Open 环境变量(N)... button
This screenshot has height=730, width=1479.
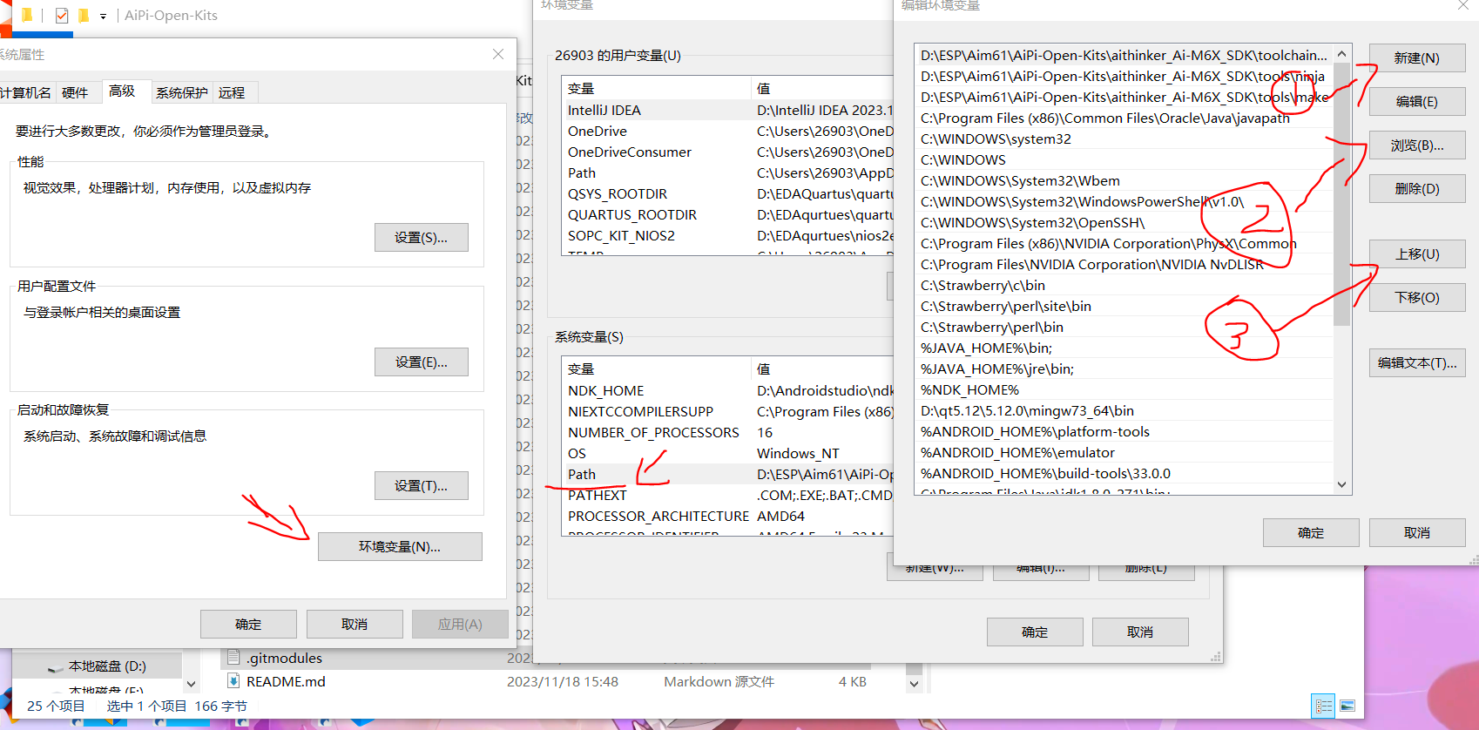(x=400, y=547)
